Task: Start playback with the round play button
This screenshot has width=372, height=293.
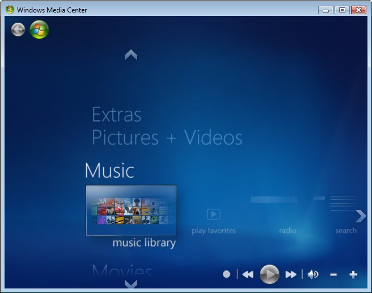Action: [269, 274]
